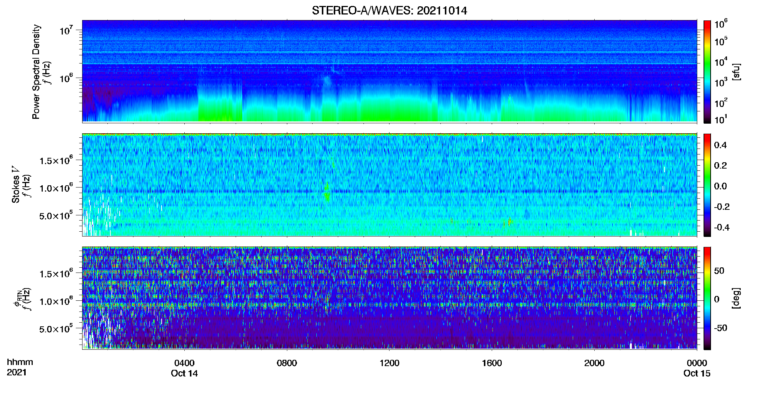Viewport: 779px width, 401px height.
Task: Select the Stokes V axis label
Action: (16, 185)
